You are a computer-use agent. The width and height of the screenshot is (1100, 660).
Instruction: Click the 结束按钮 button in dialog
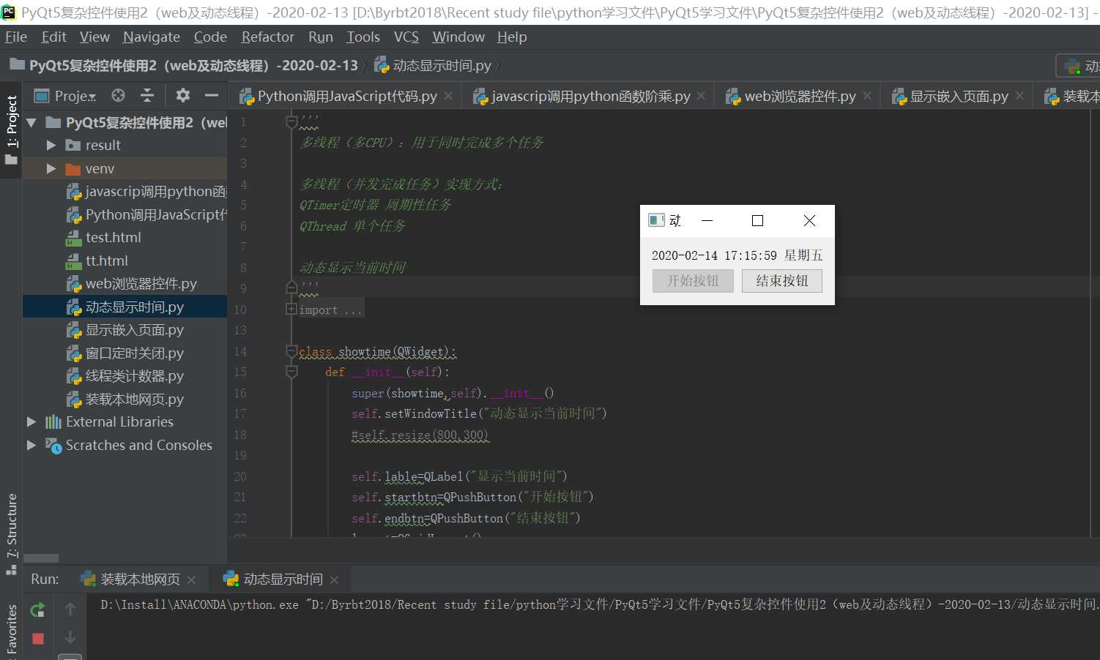click(782, 281)
